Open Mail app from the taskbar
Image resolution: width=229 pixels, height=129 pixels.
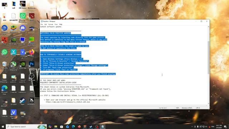coord(67,126)
